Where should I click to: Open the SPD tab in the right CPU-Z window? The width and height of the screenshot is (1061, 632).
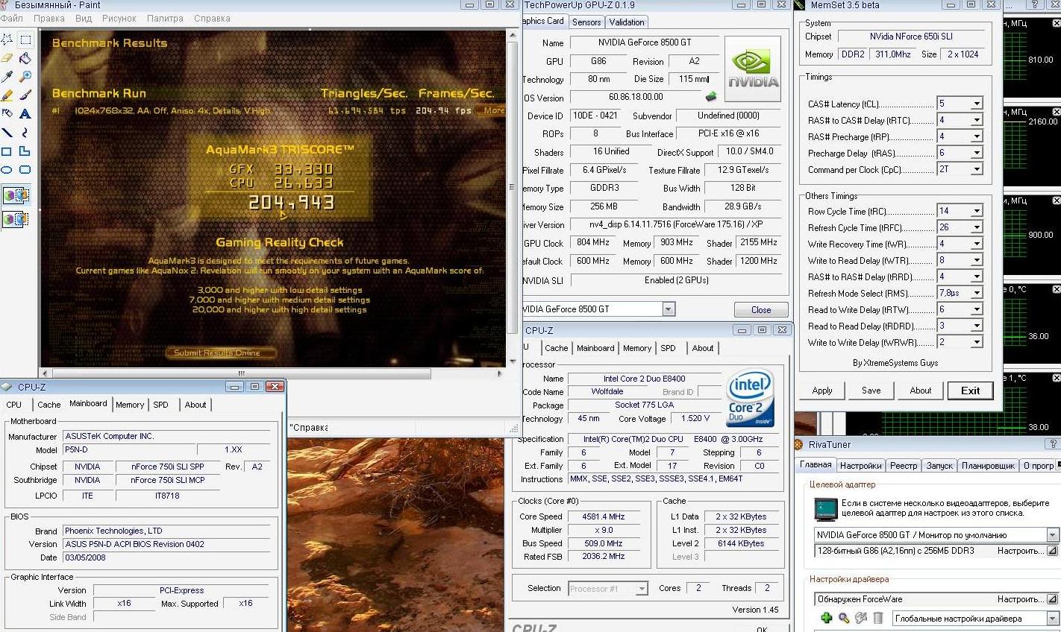pos(668,348)
